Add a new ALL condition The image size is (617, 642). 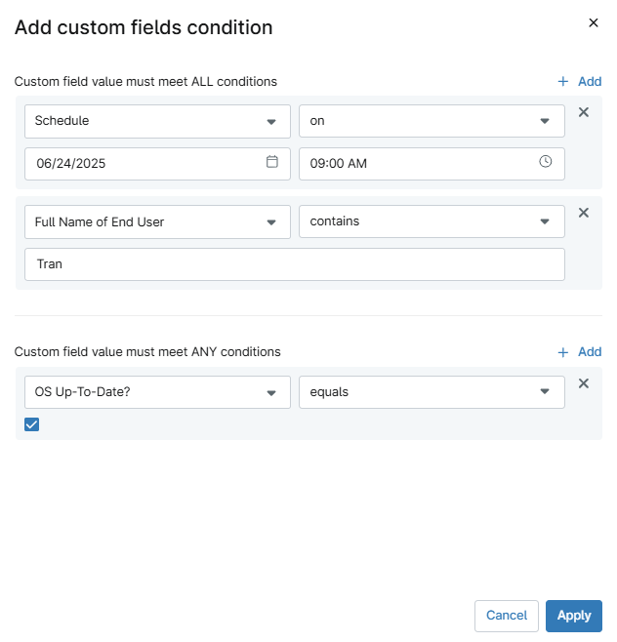(x=579, y=82)
